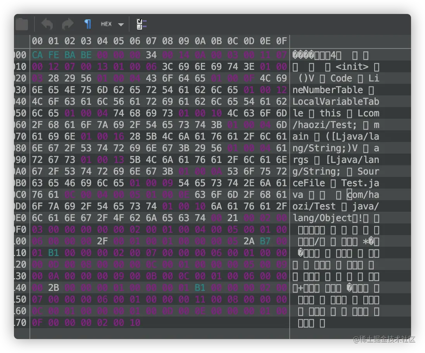Click the A0 row offset label
This screenshot has width=425, height=353.
tap(21, 171)
